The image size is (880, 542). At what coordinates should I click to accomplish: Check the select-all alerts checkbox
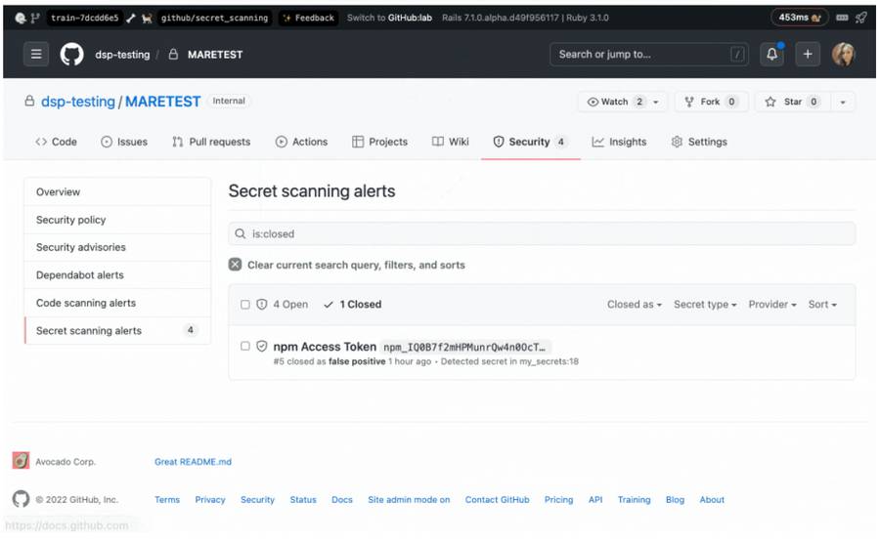245,305
